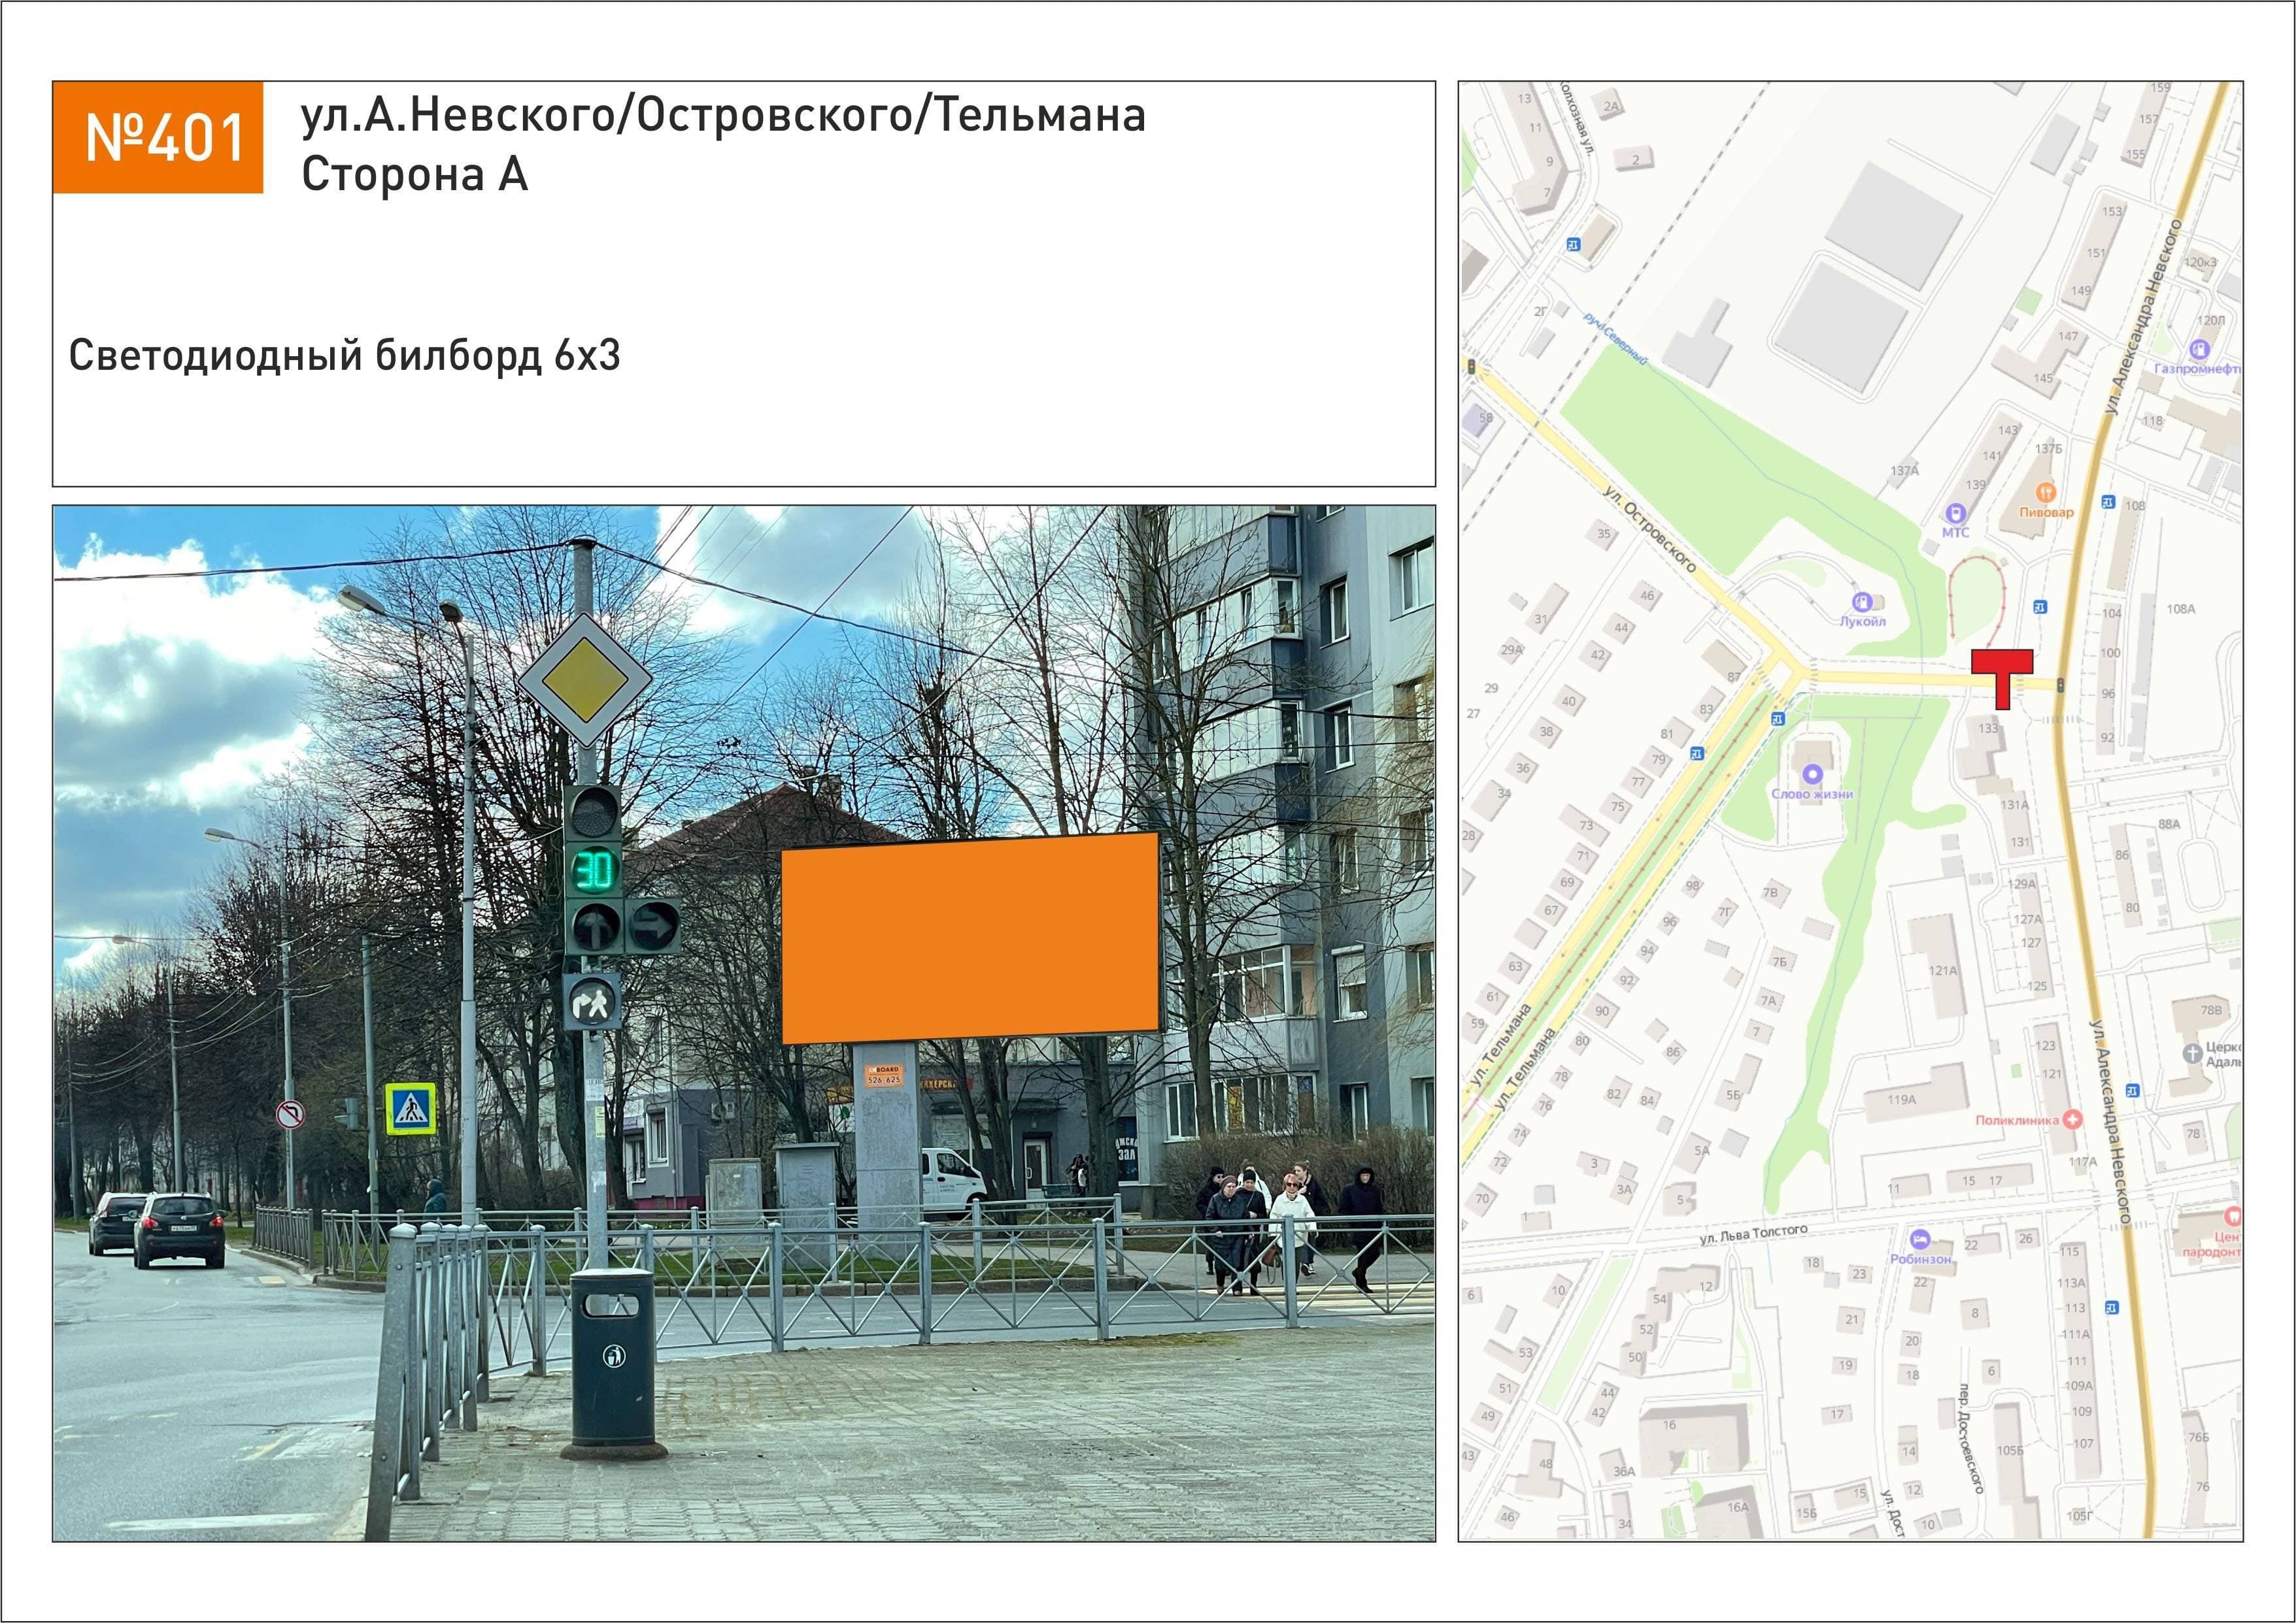The image size is (2296, 1623).
Task: Click the Робинзон hotel icon
Action: pos(1919,1240)
